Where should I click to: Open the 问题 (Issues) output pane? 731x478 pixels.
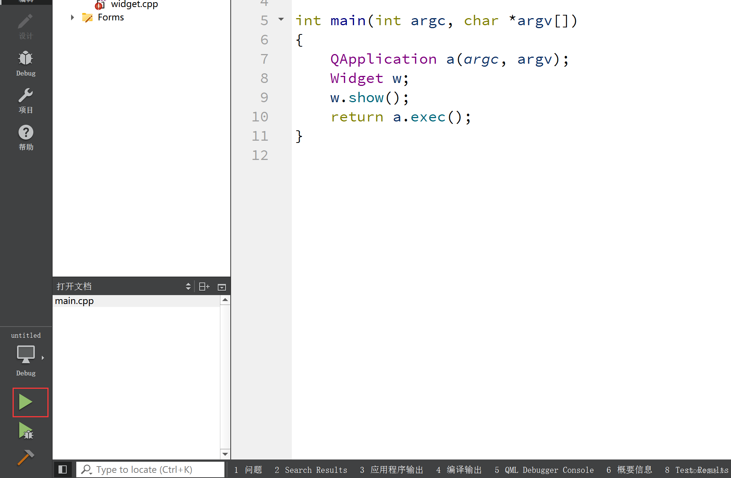click(x=248, y=470)
